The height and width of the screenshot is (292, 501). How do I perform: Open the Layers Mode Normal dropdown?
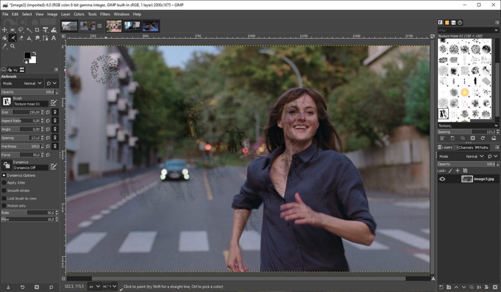pyautogui.click(x=462, y=156)
